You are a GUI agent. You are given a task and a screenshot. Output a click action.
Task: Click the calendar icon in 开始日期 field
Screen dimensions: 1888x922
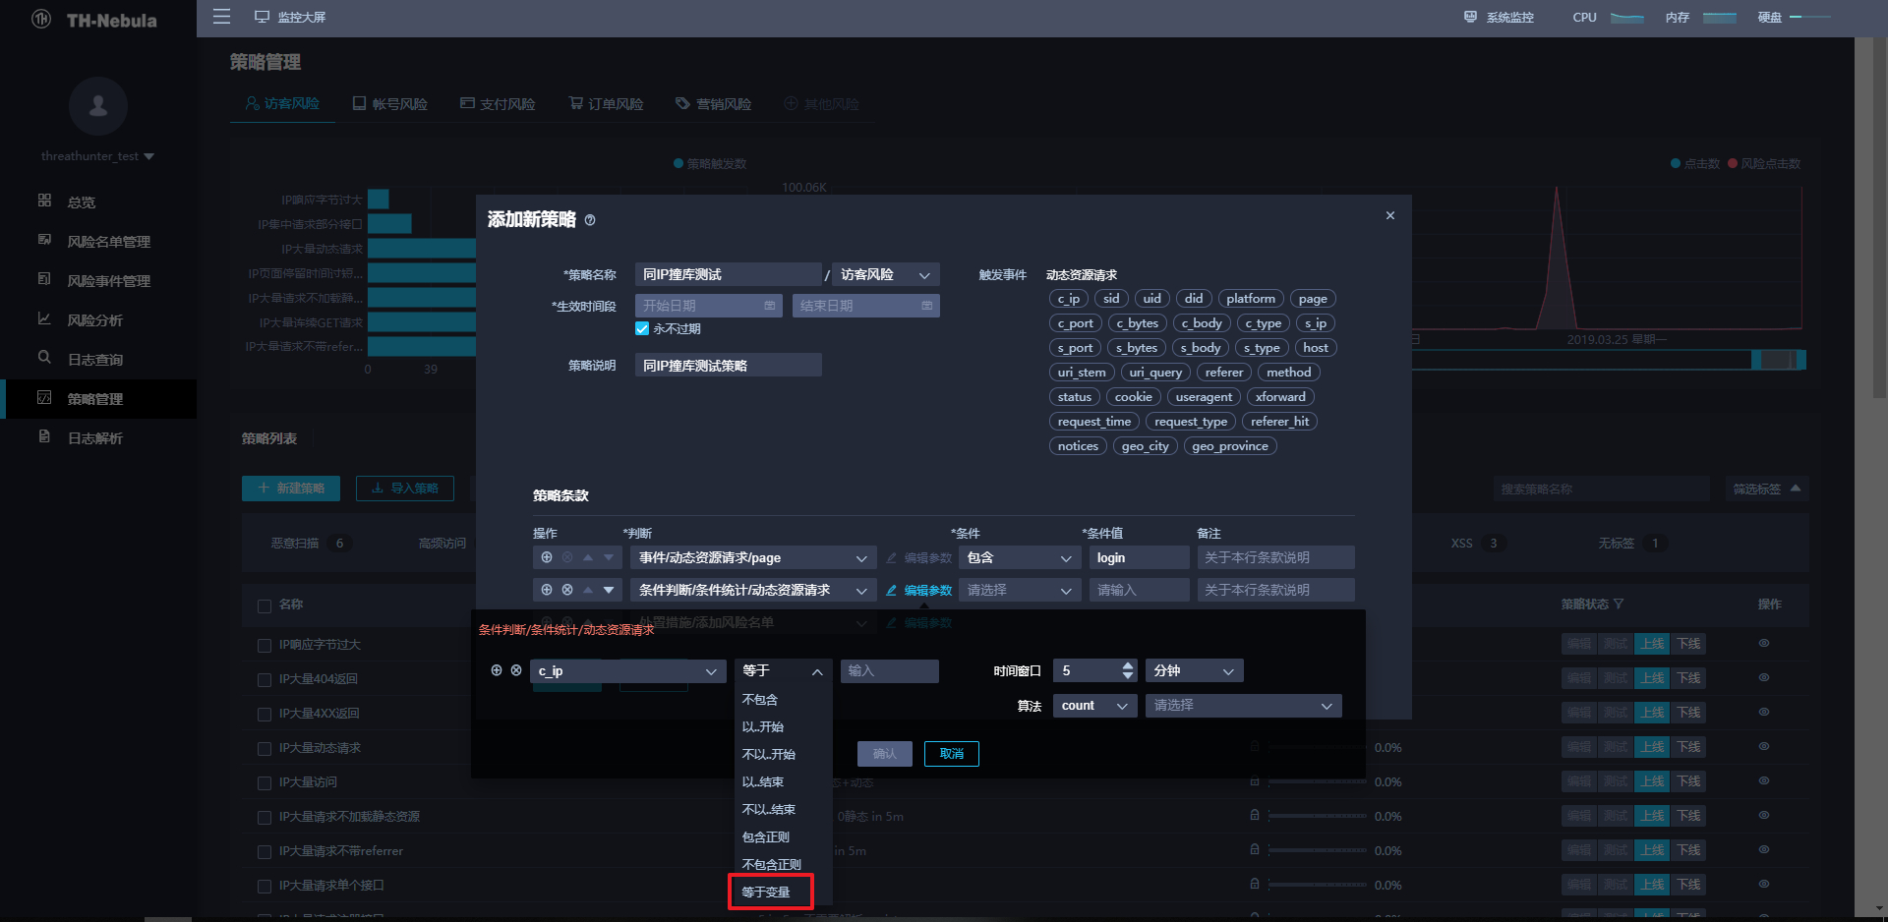(769, 306)
